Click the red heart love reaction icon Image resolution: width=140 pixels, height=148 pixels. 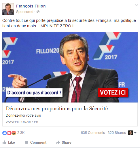[x=9, y=133]
